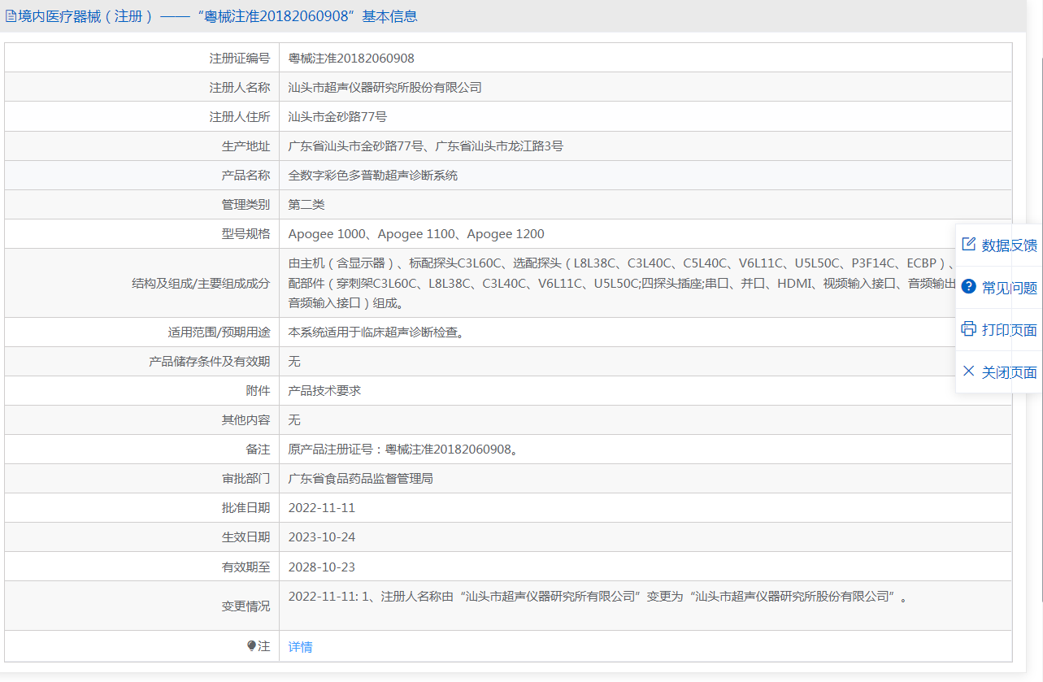Viewport: 1043px width, 682px height.
Task: Click the lightbulb icon next to 注
Action: [251, 646]
